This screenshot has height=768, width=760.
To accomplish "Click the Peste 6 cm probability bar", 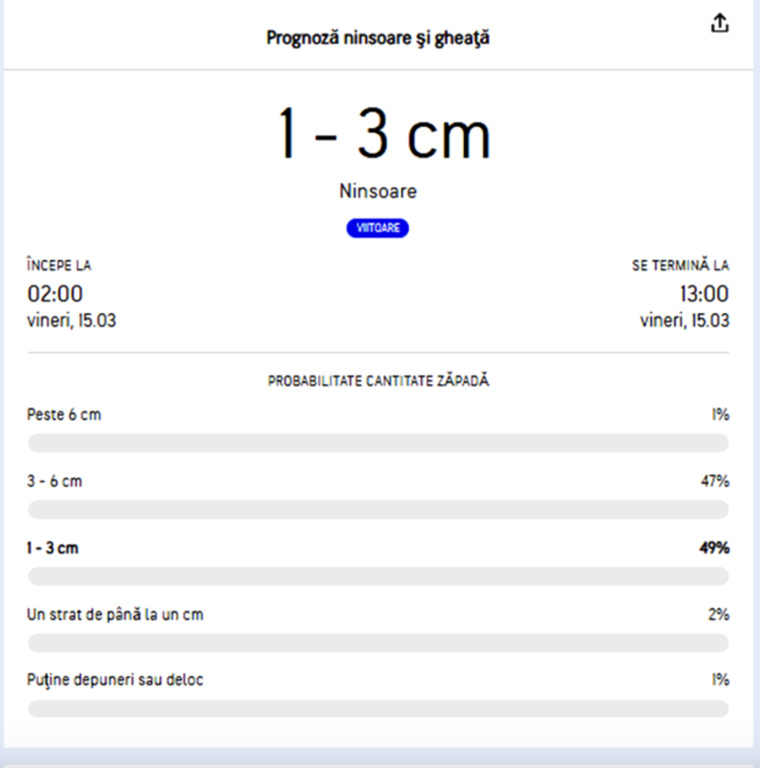I will 378,443.
